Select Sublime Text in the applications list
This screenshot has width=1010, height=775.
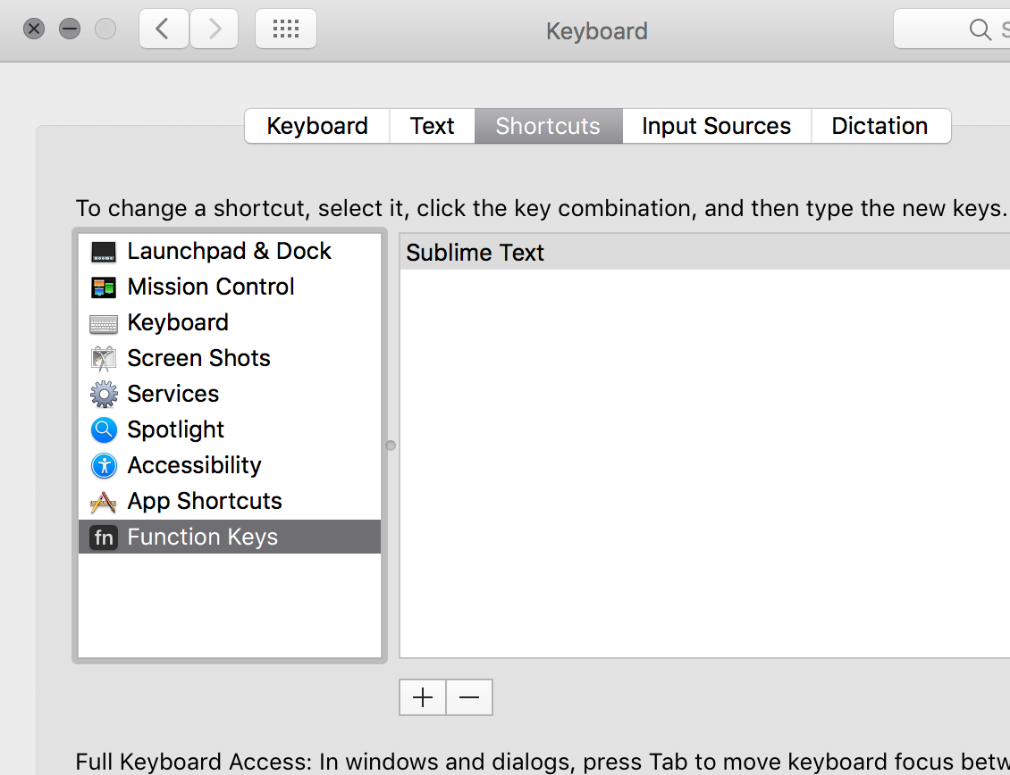click(x=475, y=253)
